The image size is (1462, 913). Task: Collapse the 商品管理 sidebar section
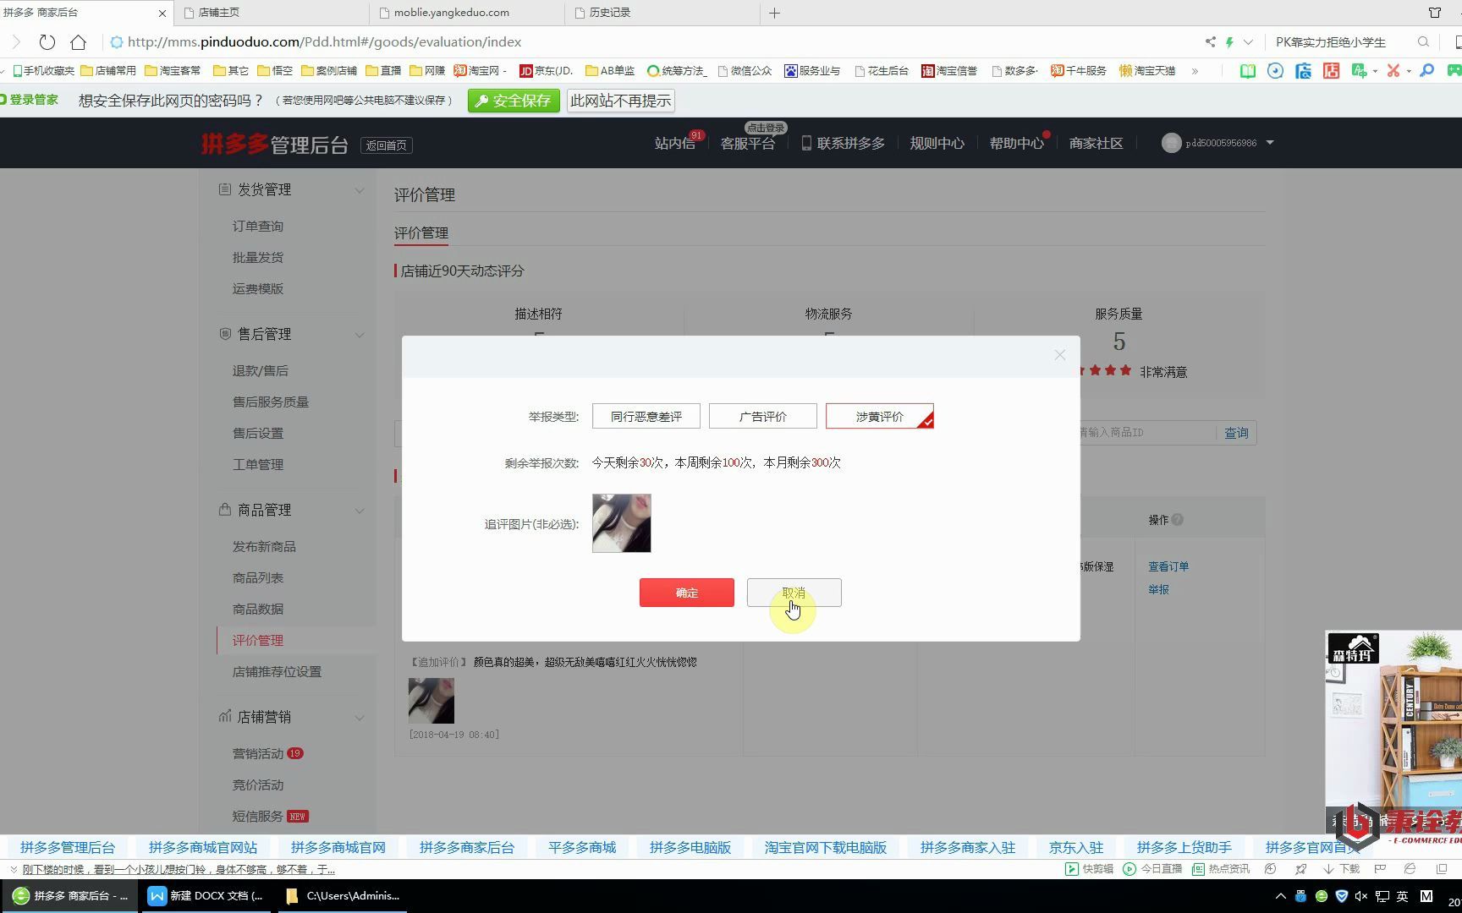pos(360,511)
